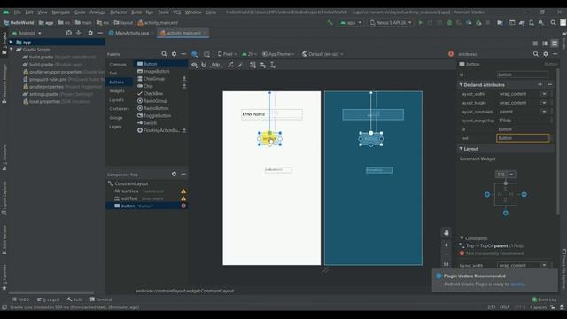
Task: Add a declared attribute with plus icon
Action: tap(540, 85)
